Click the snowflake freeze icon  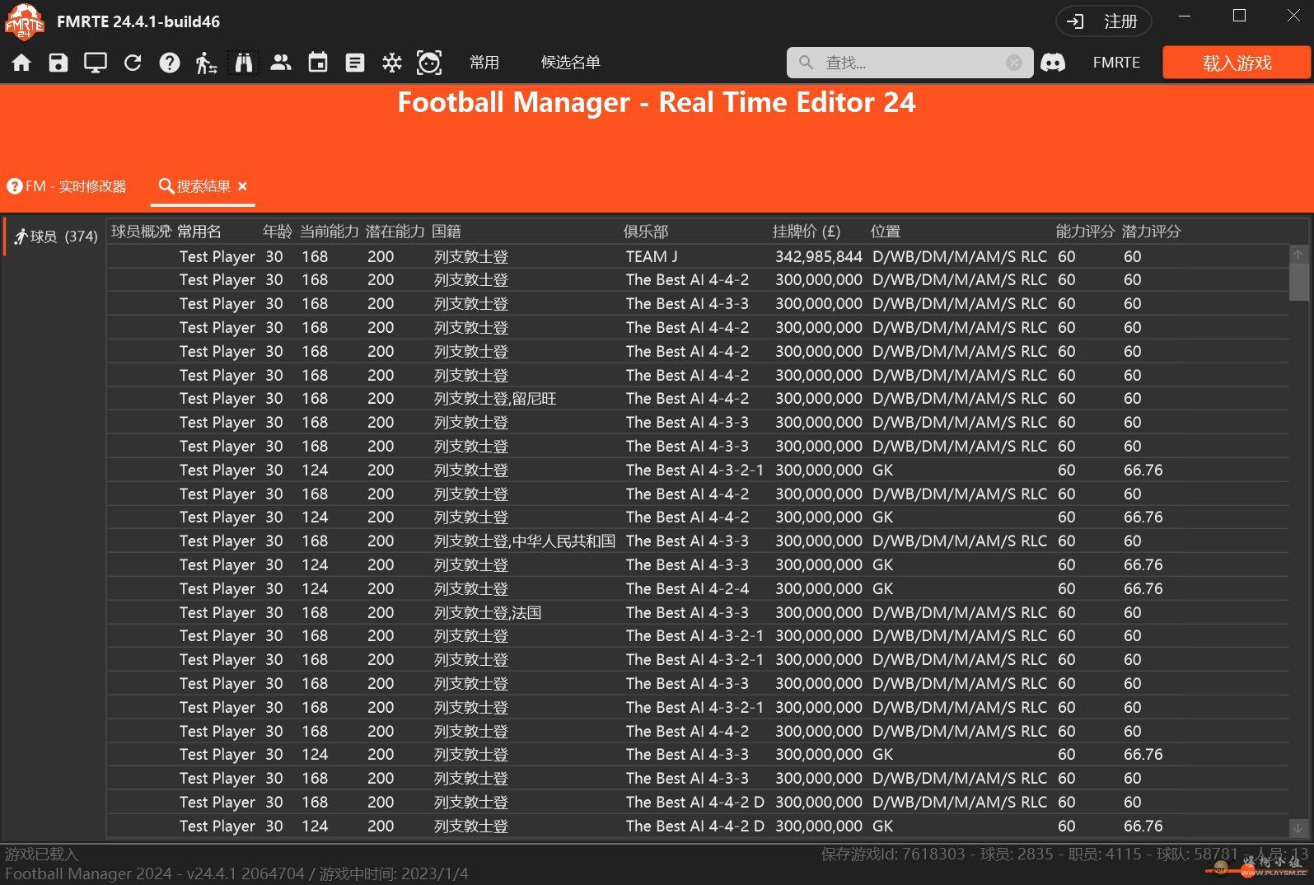click(392, 63)
